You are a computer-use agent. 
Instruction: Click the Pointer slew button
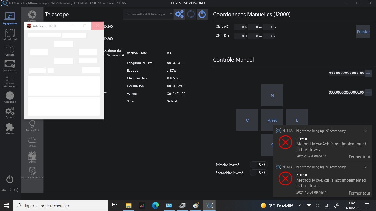363,32
